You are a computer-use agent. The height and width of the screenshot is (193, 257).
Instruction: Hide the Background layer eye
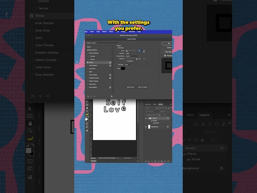click(146, 127)
